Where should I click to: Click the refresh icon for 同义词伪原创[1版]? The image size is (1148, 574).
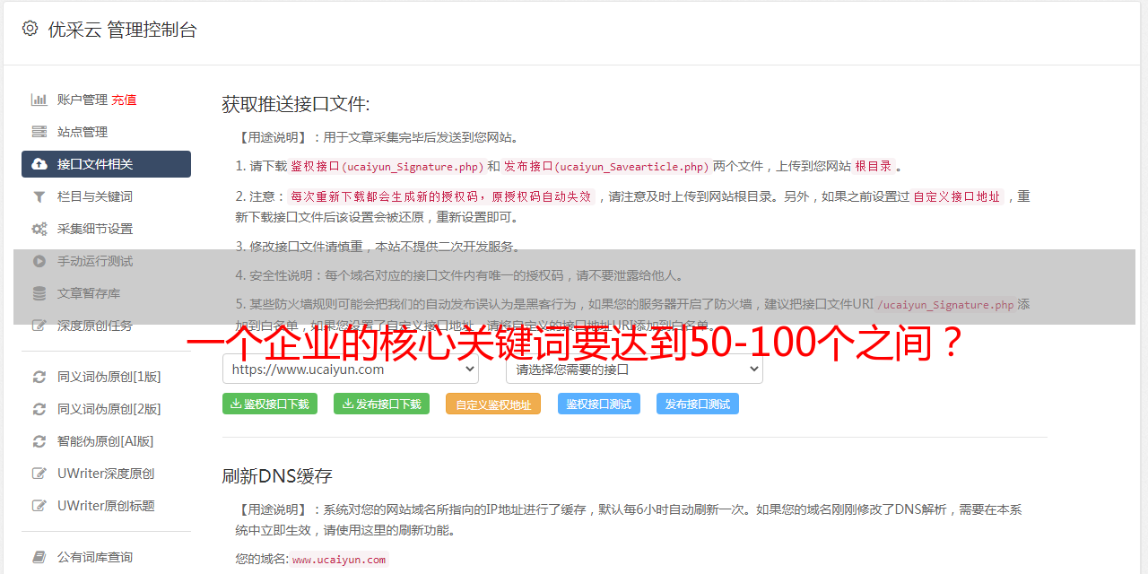click(39, 377)
